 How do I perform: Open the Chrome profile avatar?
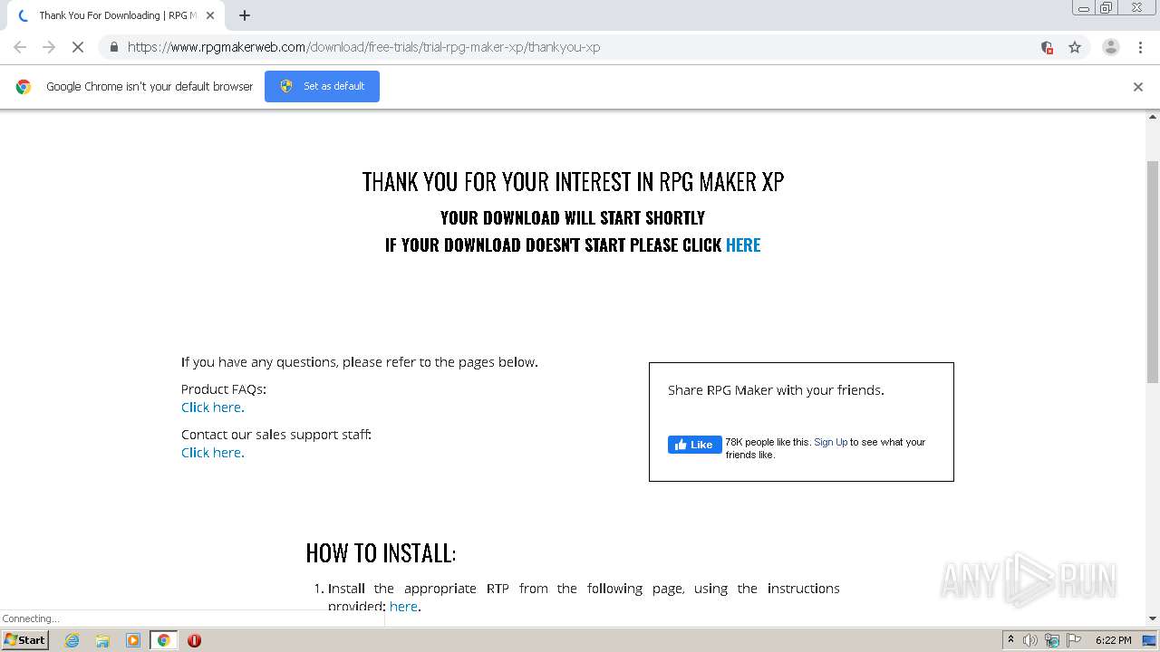tap(1110, 47)
